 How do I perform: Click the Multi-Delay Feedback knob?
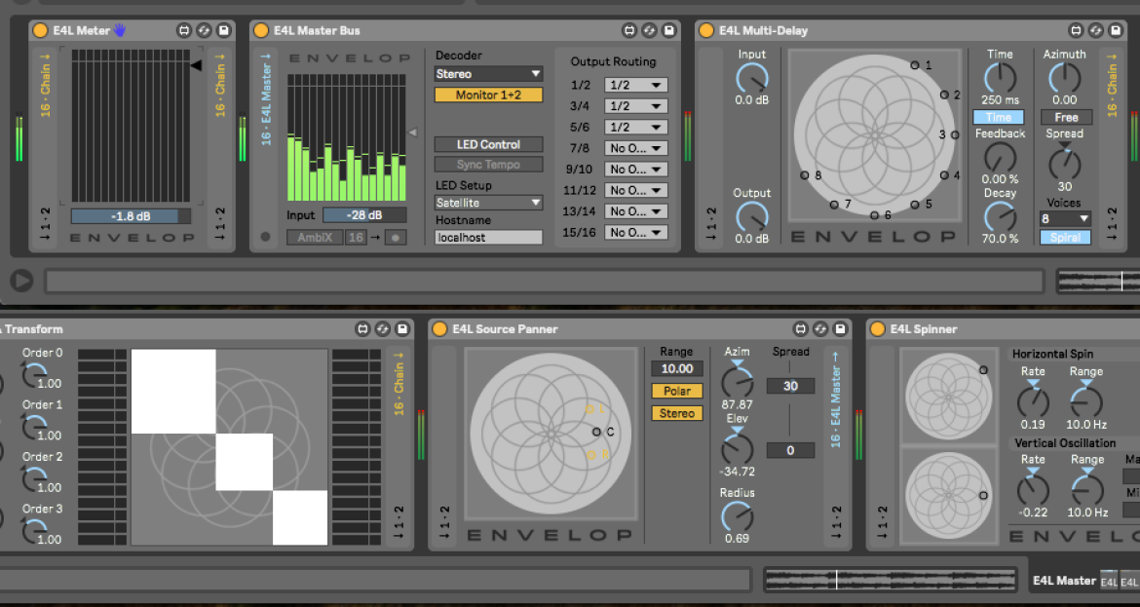[1001, 157]
